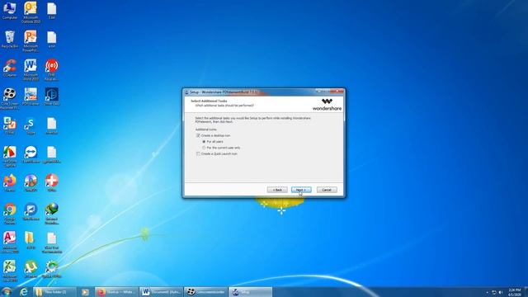This screenshot has height=297, width=528.
Task: Click the taskbar clock and date
Action: click(x=514, y=292)
